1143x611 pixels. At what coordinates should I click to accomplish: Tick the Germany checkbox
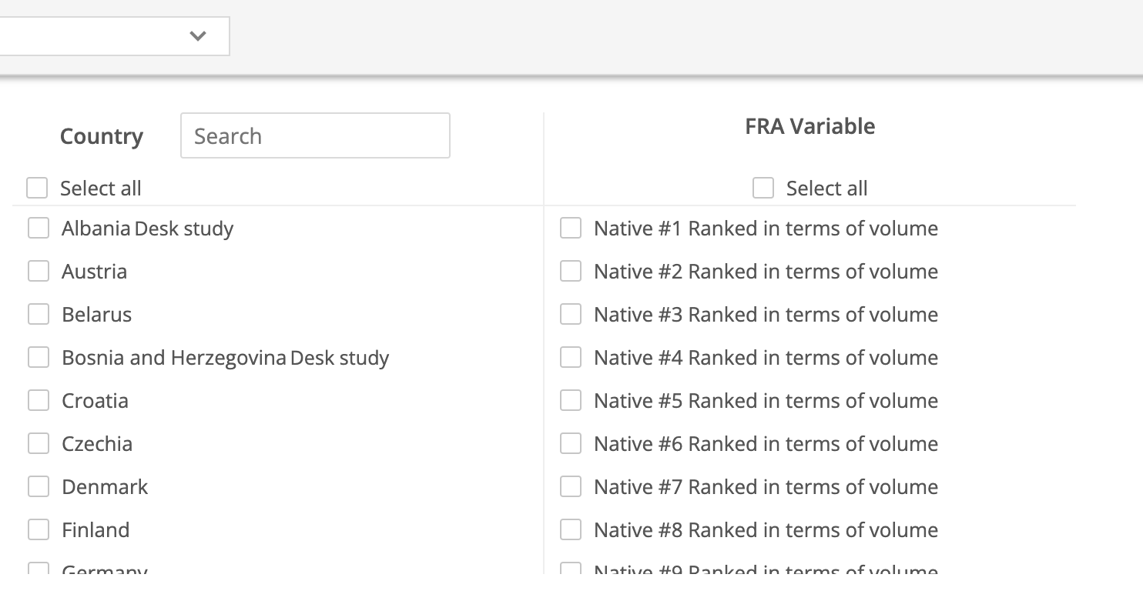click(38, 569)
